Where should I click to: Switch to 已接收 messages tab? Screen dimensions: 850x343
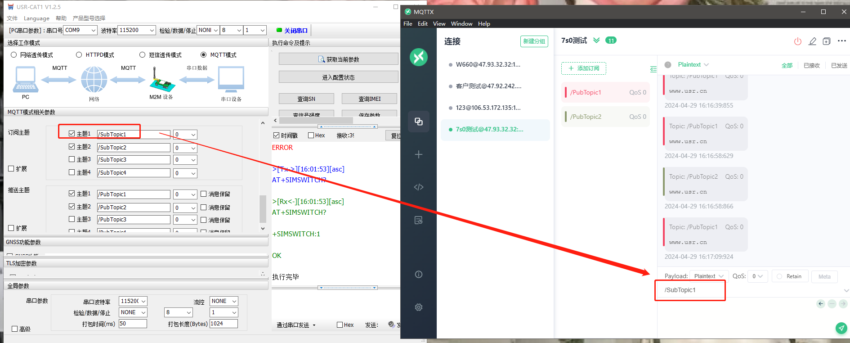click(x=812, y=66)
